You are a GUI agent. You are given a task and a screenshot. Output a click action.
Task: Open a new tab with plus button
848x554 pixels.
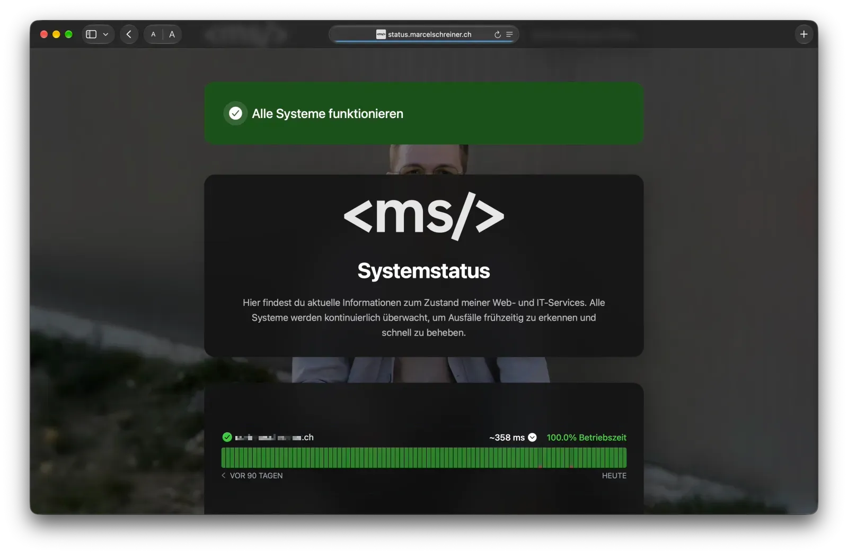pos(803,34)
